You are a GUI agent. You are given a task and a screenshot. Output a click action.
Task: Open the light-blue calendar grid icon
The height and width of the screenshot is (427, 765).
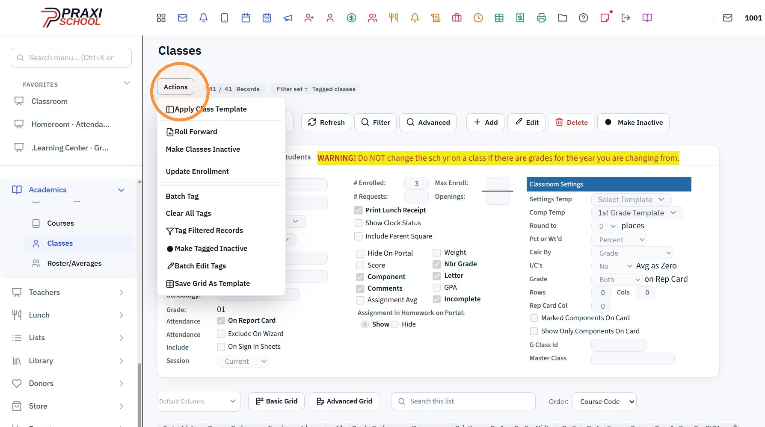pyautogui.click(x=267, y=18)
